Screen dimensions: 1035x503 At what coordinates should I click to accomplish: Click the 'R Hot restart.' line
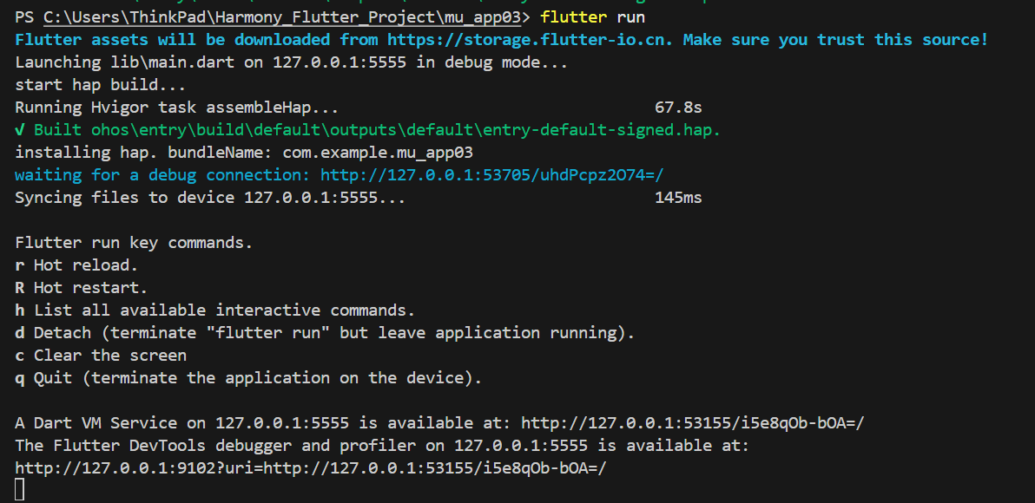82,288
